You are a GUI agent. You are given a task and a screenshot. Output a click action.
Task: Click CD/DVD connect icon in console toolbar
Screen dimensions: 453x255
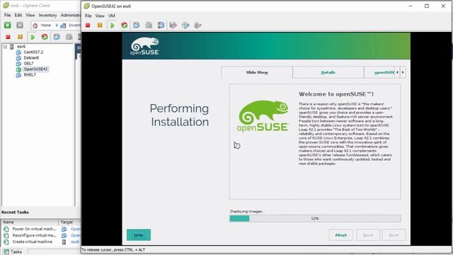pos(185,25)
